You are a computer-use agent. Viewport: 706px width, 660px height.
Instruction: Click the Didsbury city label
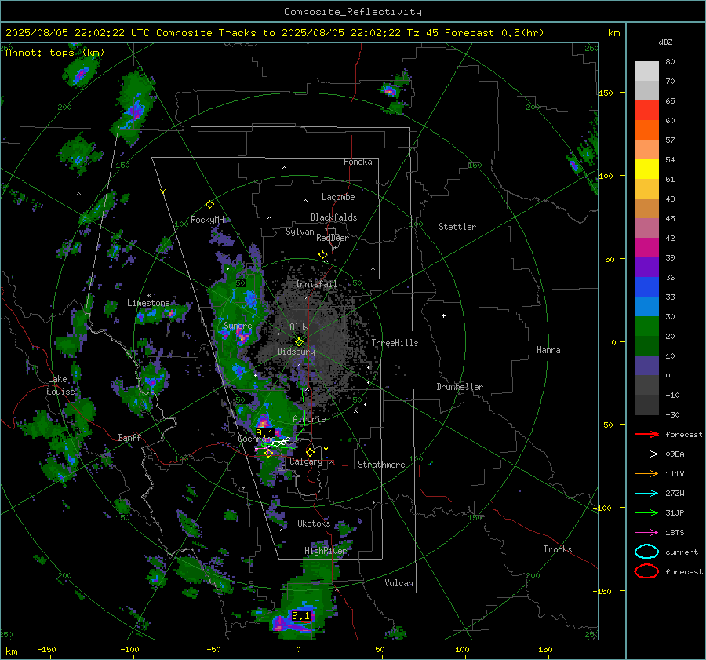(296, 352)
